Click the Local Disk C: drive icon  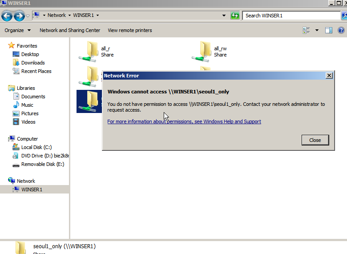[x=16, y=147]
